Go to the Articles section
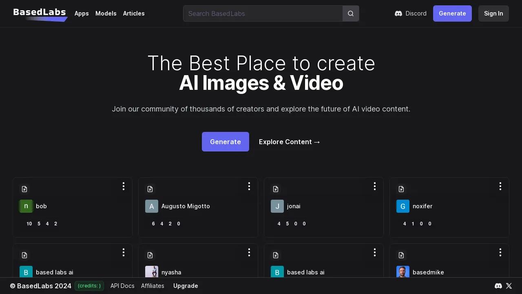 click(134, 13)
